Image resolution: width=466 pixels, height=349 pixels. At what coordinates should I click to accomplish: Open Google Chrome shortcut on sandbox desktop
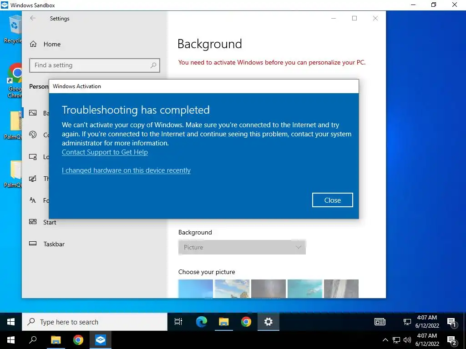tap(14, 80)
